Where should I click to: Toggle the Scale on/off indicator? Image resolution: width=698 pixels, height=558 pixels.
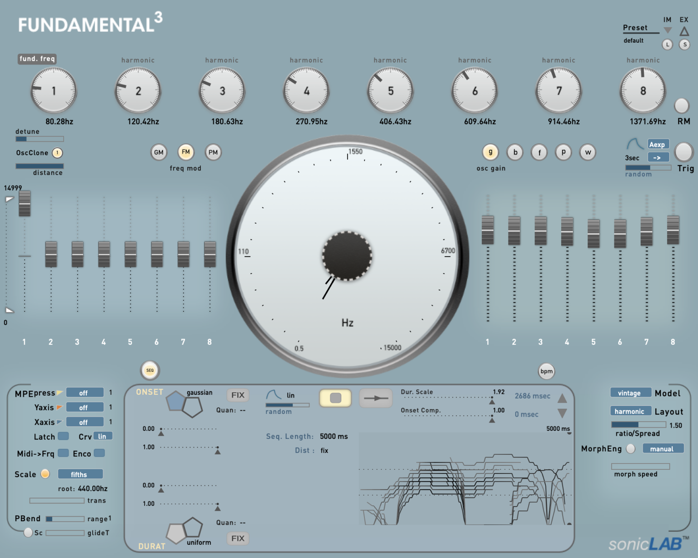[x=45, y=474]
